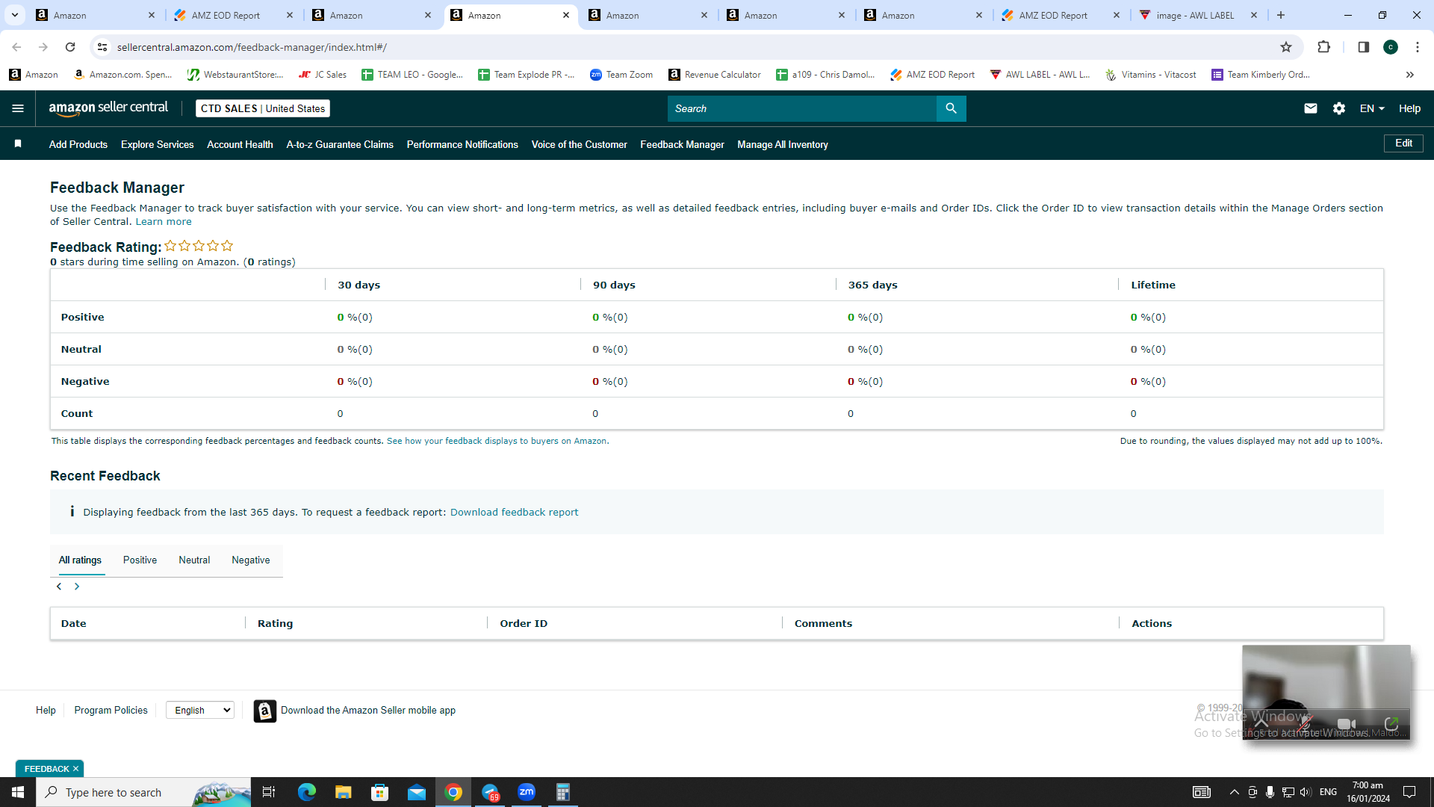Open Windows Start menu
The width and height of the screenshot is (1434, 807).
point(18,792)
